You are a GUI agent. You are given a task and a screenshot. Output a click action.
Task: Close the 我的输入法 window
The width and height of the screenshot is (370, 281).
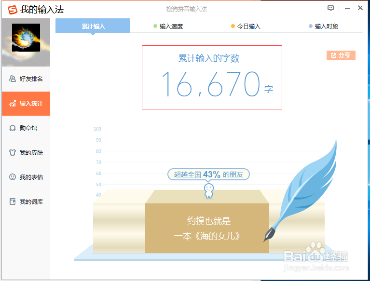click(360, 8)
